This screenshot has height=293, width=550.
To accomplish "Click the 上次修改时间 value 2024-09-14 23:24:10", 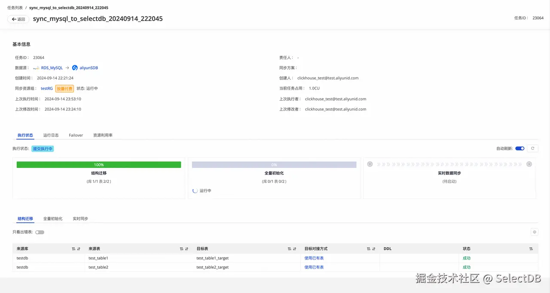I will pos(63,109).
